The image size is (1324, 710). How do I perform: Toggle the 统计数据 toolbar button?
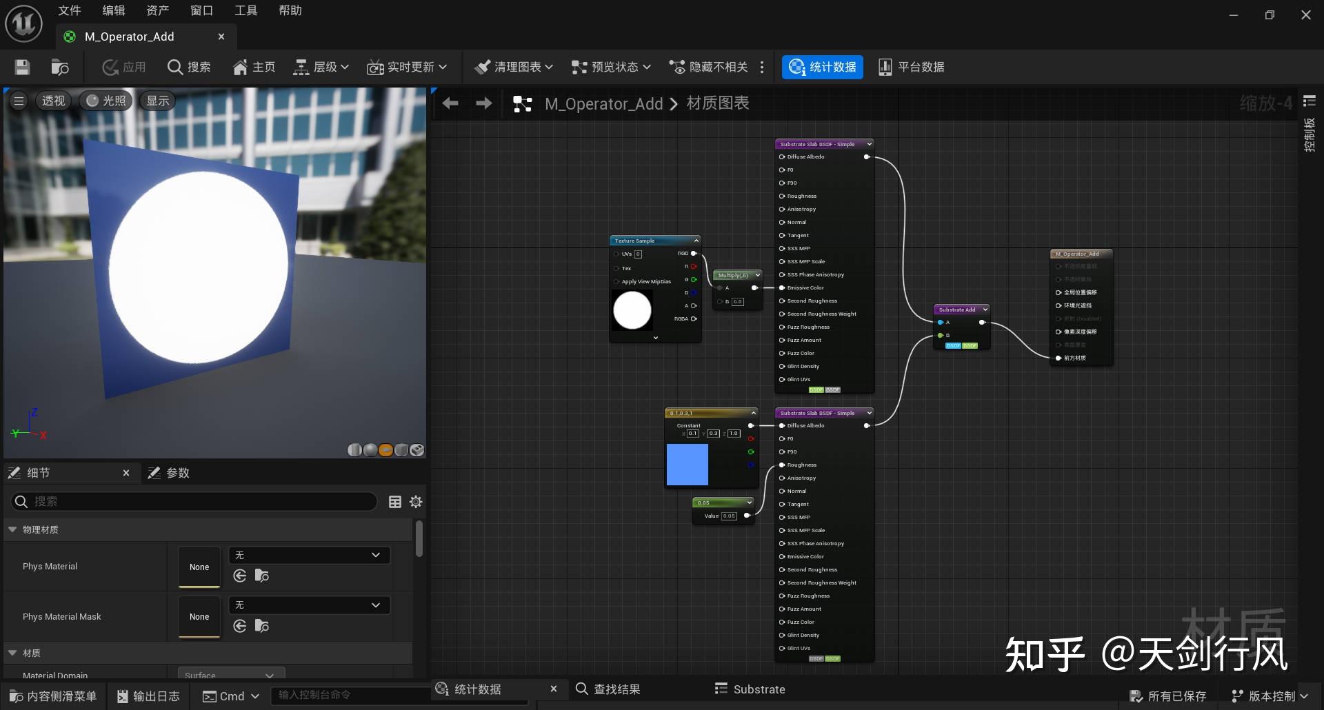point(822,67)
